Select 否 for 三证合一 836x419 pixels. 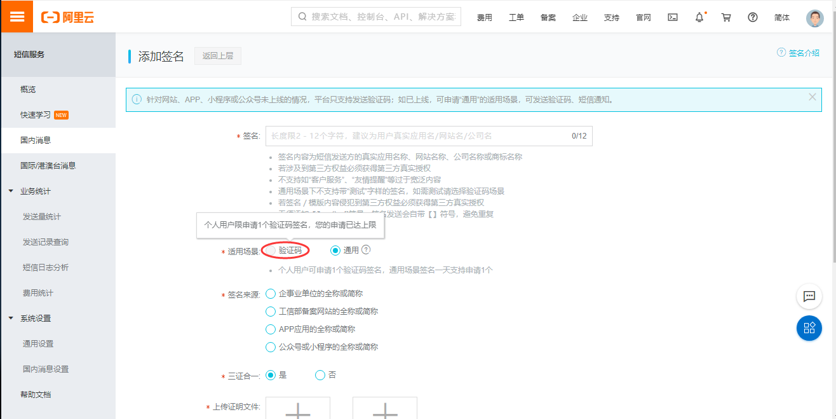320,375
